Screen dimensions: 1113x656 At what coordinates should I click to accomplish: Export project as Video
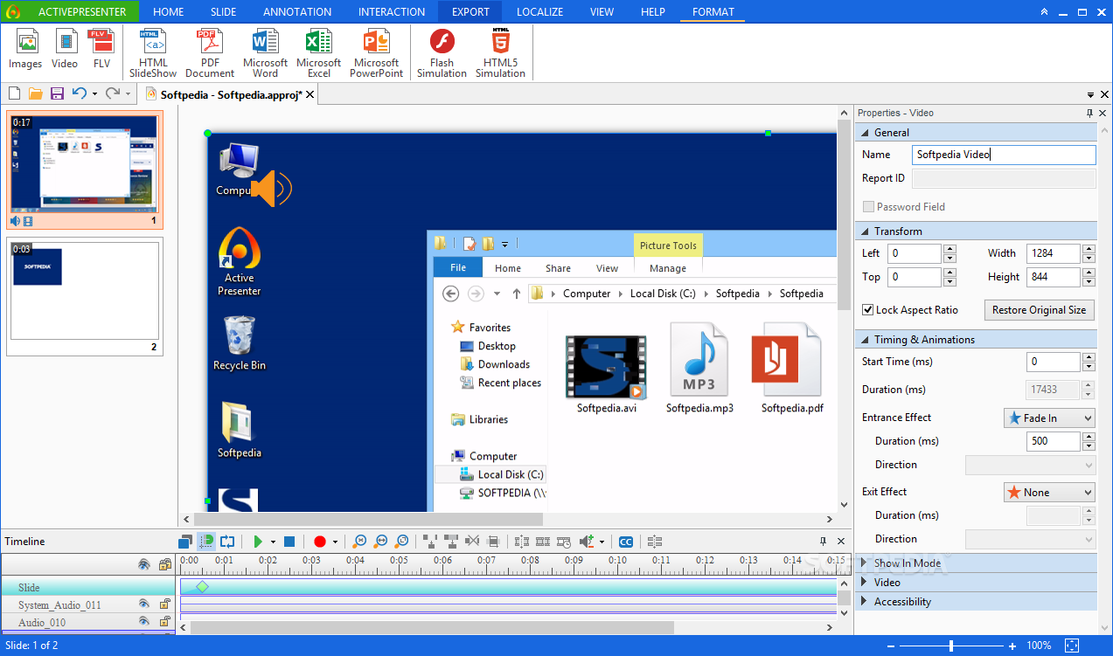[x=65, y=49]
